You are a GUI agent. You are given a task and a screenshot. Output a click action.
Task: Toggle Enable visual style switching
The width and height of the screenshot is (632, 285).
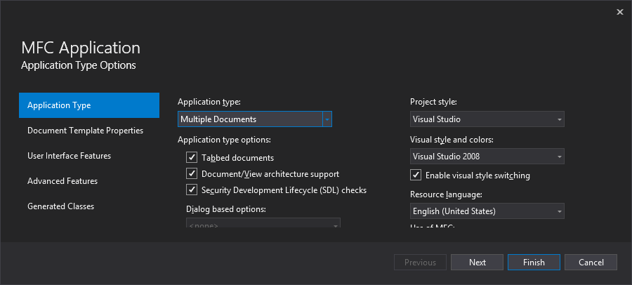[416, 175]
